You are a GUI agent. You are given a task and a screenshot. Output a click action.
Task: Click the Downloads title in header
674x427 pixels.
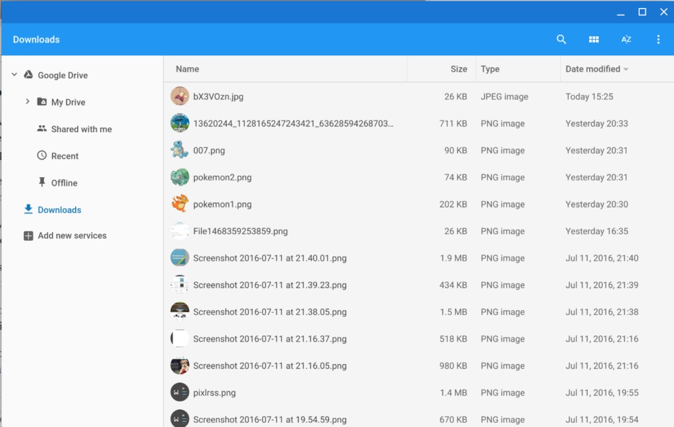[36, 39]
